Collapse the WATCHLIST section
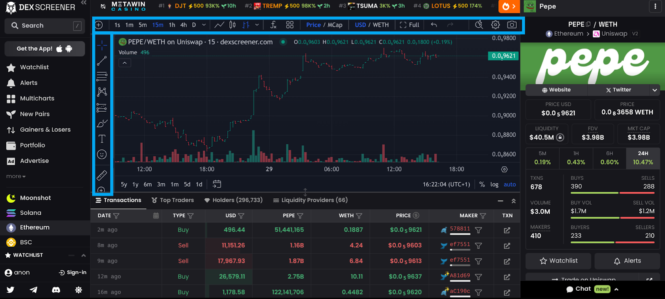Viewport: 665px width, 299px height. (x=84, y=255)
